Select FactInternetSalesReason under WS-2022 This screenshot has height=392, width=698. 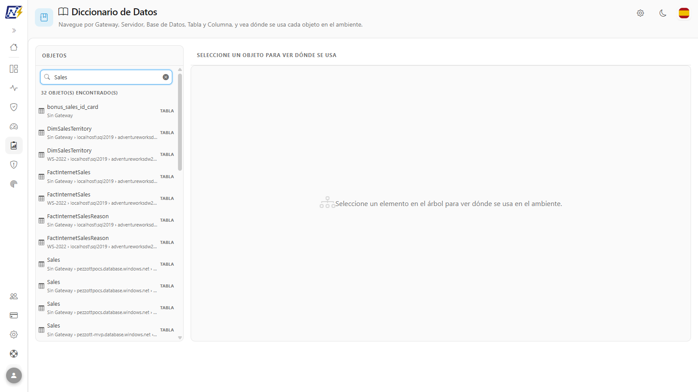tap(106, 242)
